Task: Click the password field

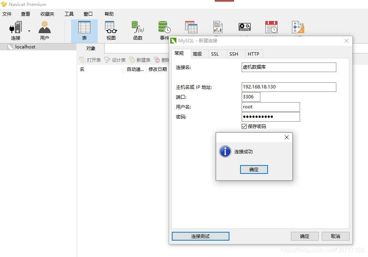Action: [x=271, y=117]
